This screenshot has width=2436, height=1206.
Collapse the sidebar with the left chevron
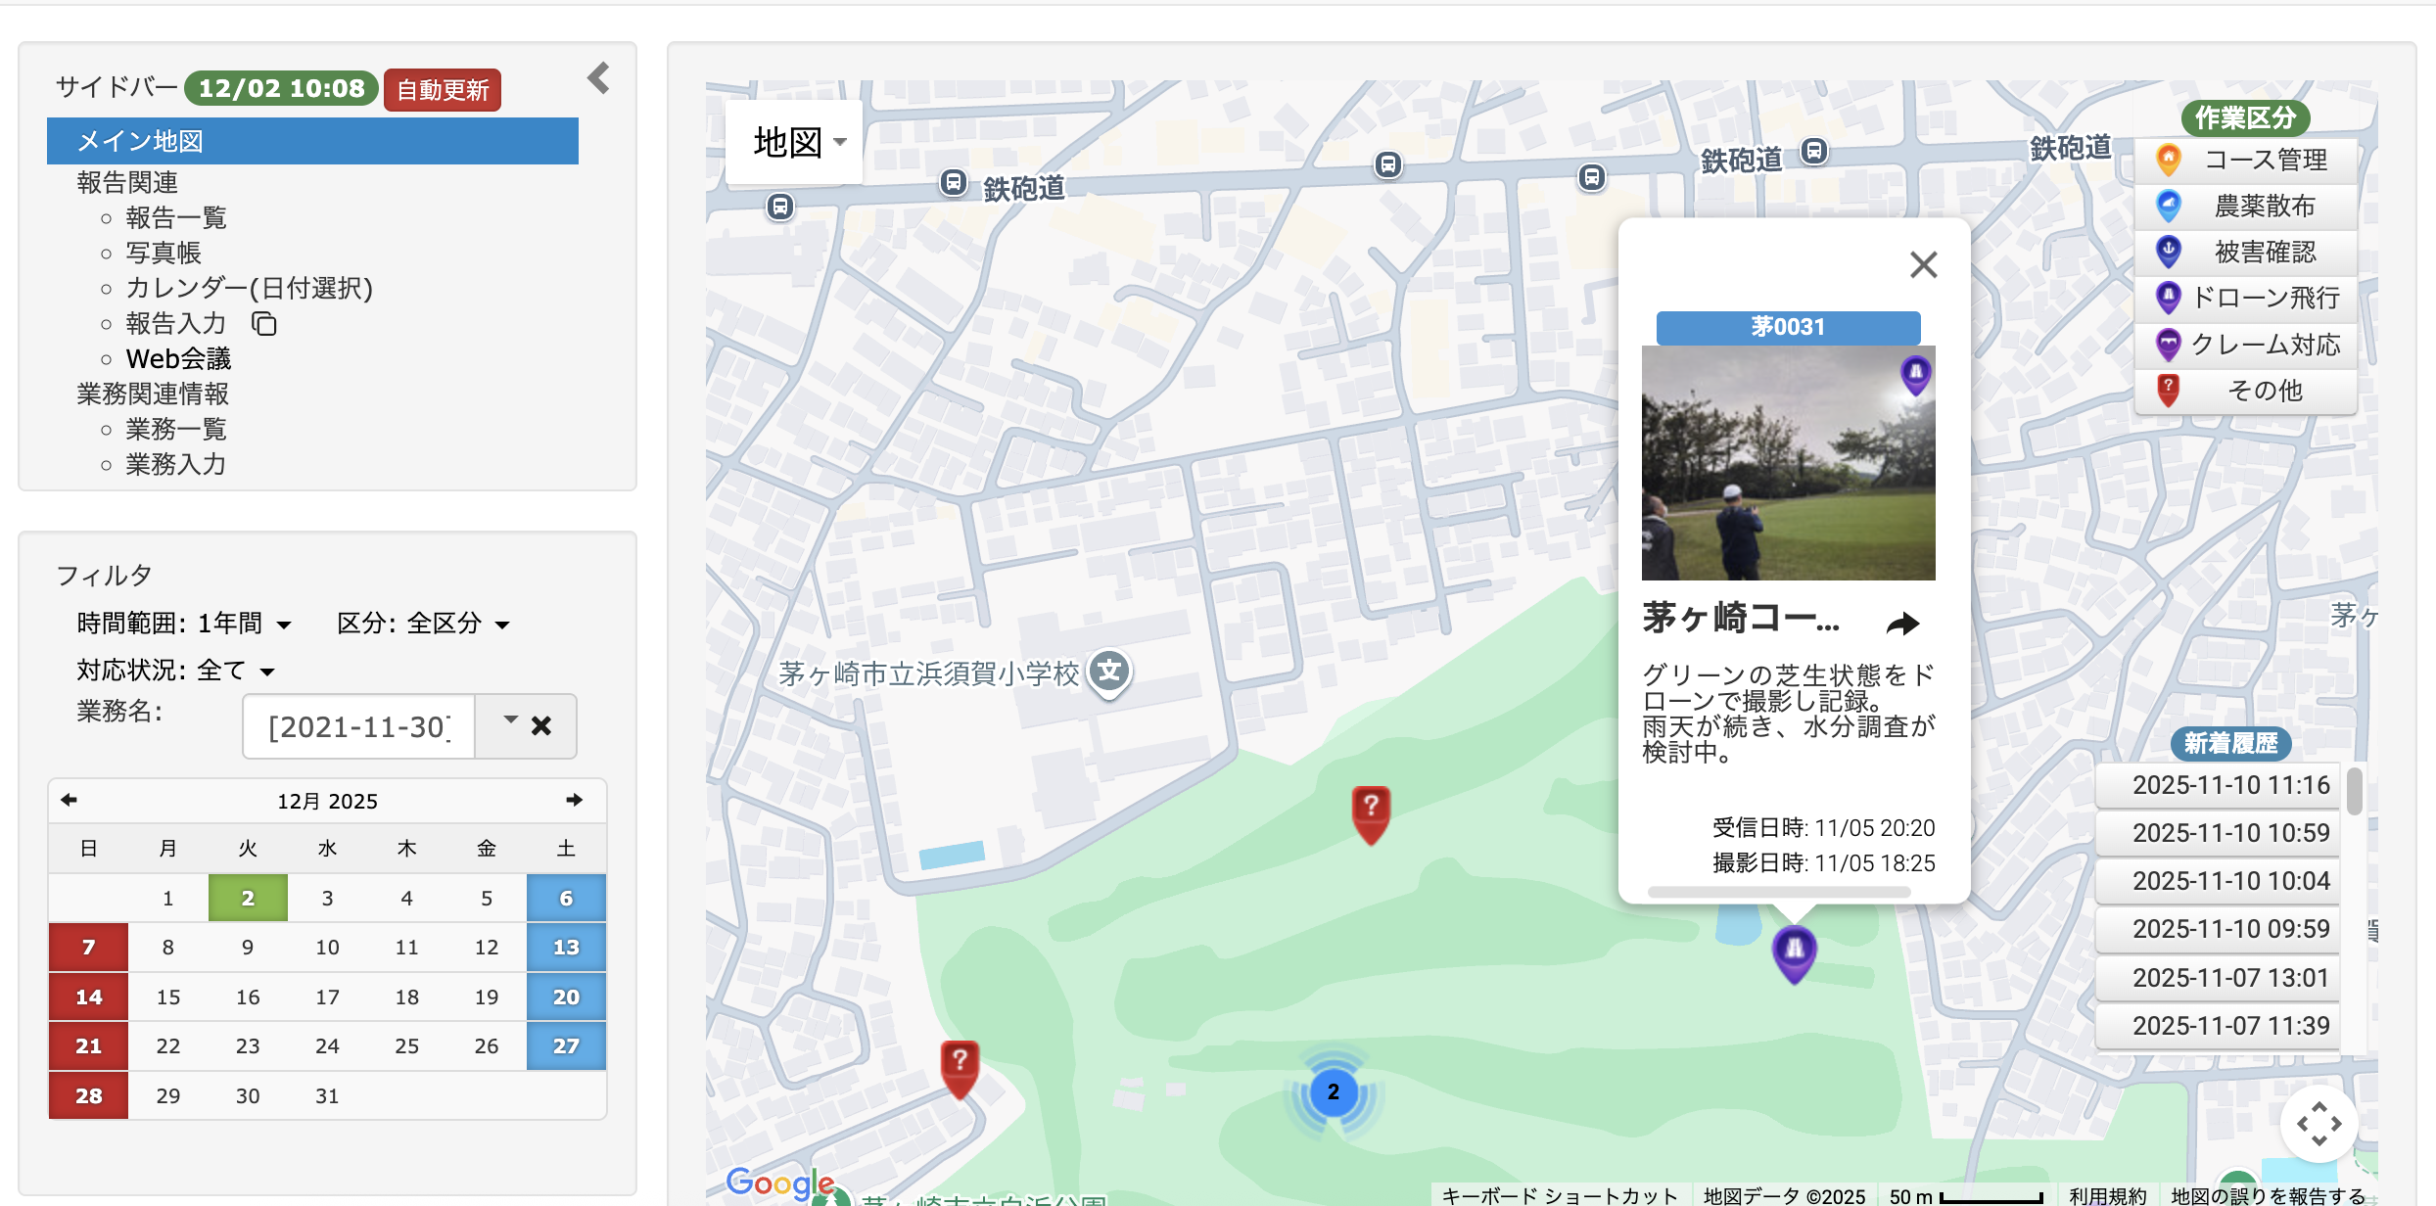[598, 78]
